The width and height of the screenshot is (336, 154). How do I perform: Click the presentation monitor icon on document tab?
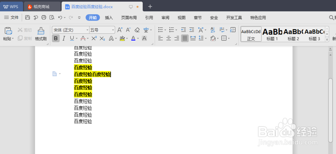[x=131, y=7]
